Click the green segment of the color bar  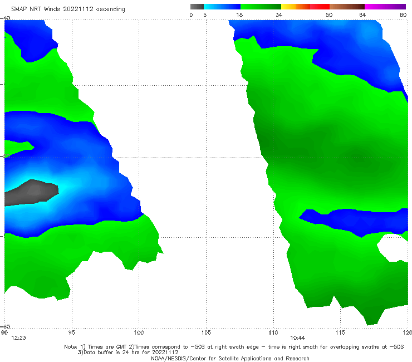tap(261, 7)
